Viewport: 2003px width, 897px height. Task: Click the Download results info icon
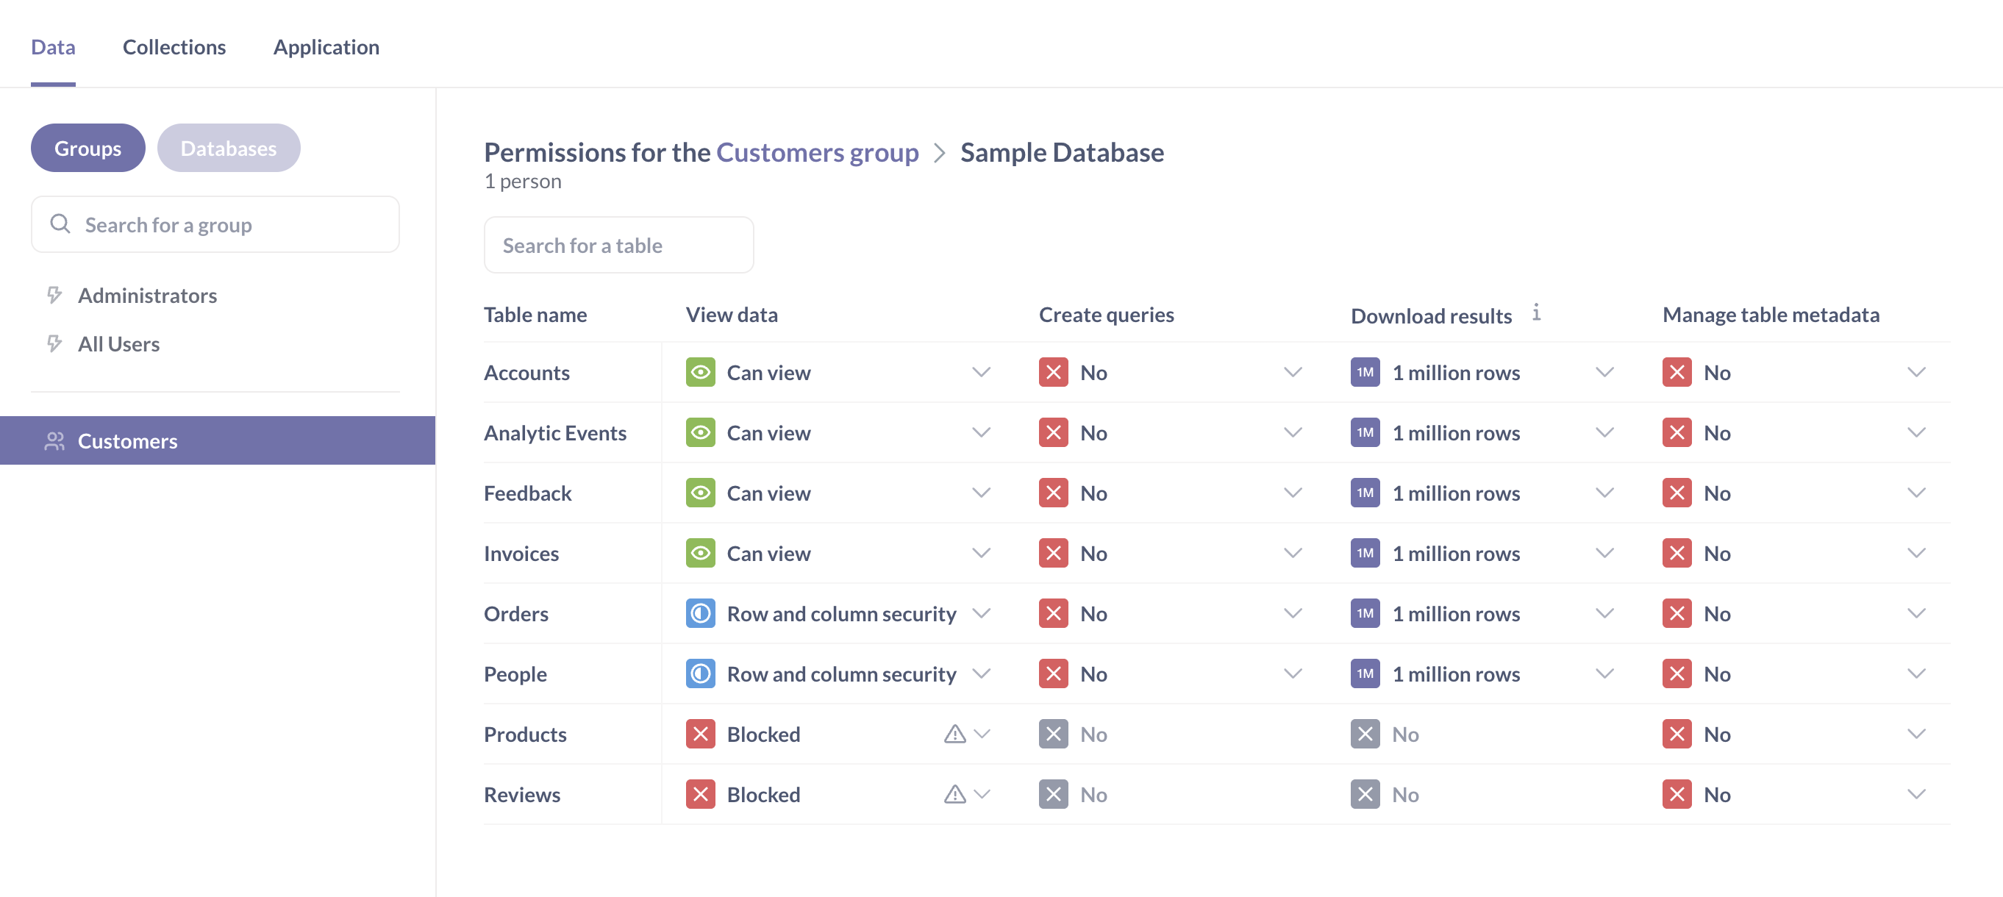pos(1535,313)
